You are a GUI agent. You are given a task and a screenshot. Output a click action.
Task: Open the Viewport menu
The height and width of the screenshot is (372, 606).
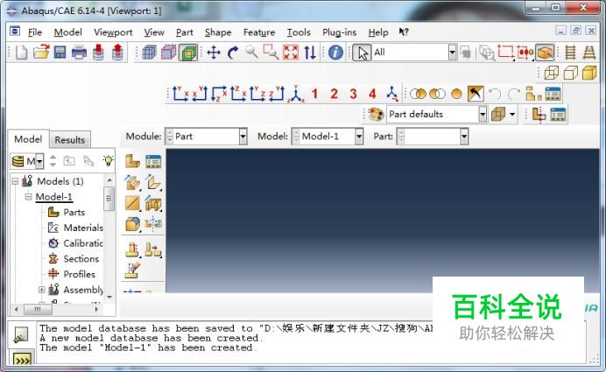click(113, 32)
